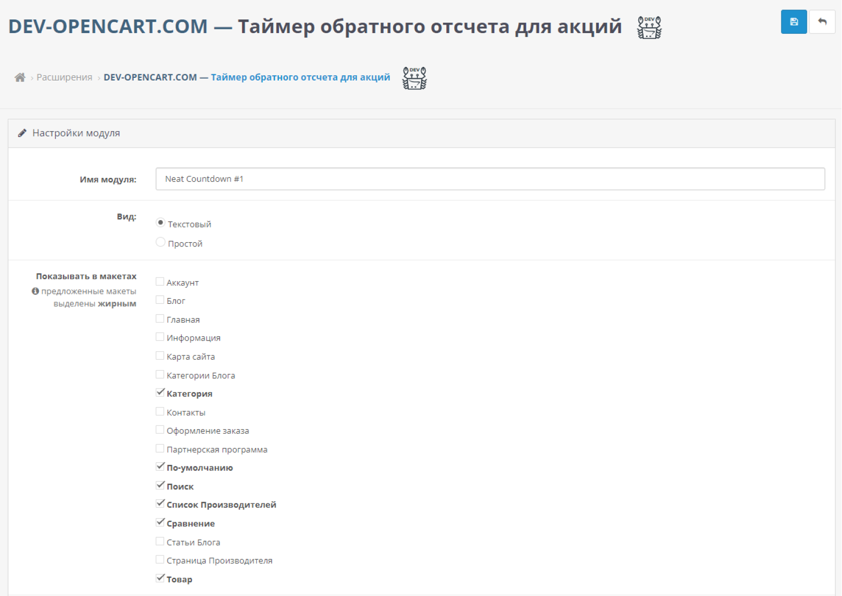The height and width of the screenshot is (596, 842).
Task: Uncheck the Поиск checkbox
Action: point(160,485)
